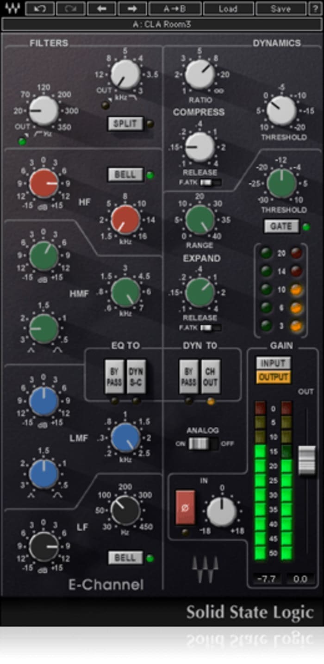Click the undo arrow in toolbar
The height and width of the screenshot is (664, 324).
click(x=40, y=8)
